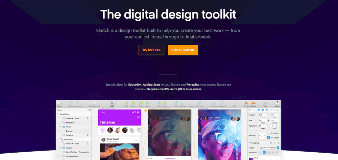Image resolution: width=338 pixels, height=160 pixels.
Task: Open the Apps pages dropdown
Action: pyautogui.click(x=61, y=110)
